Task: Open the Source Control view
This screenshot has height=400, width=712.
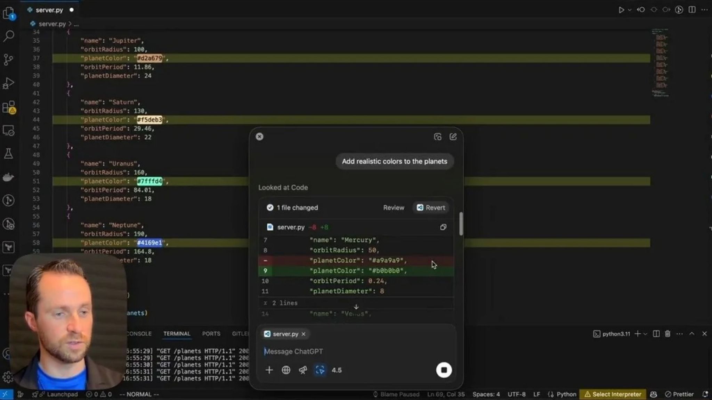Action: 8,59
